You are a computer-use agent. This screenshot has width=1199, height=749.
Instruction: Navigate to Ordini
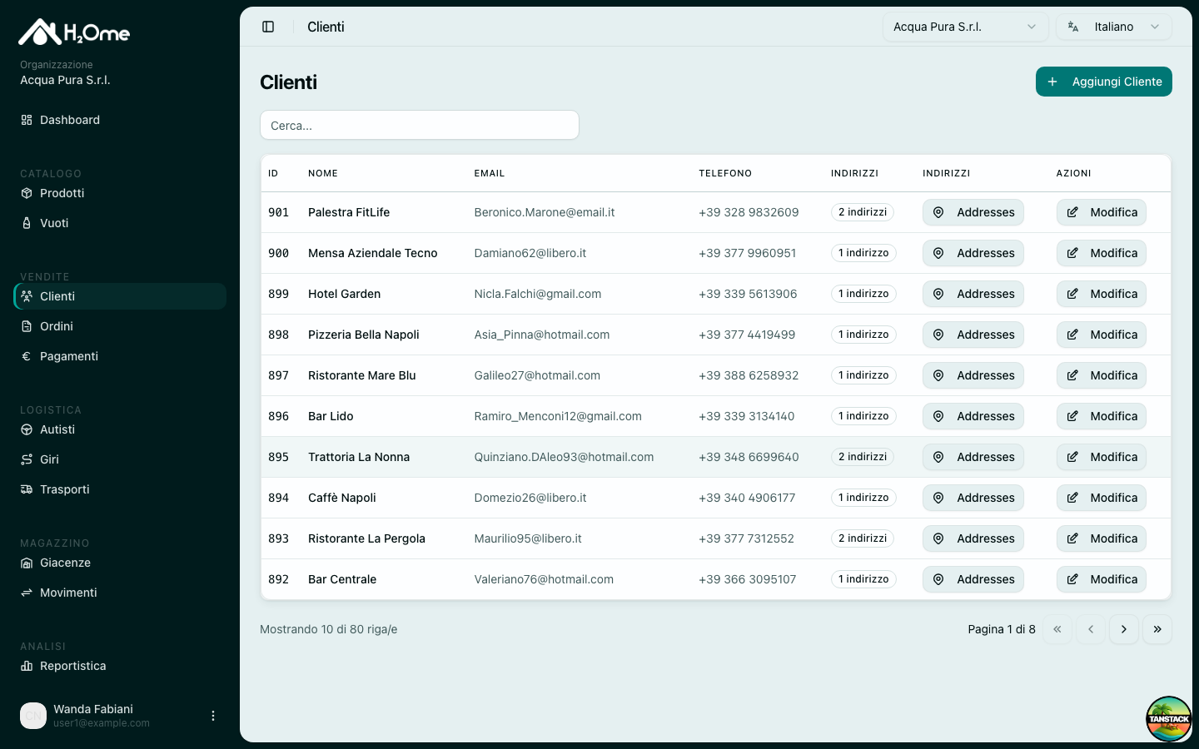point(120,326)
